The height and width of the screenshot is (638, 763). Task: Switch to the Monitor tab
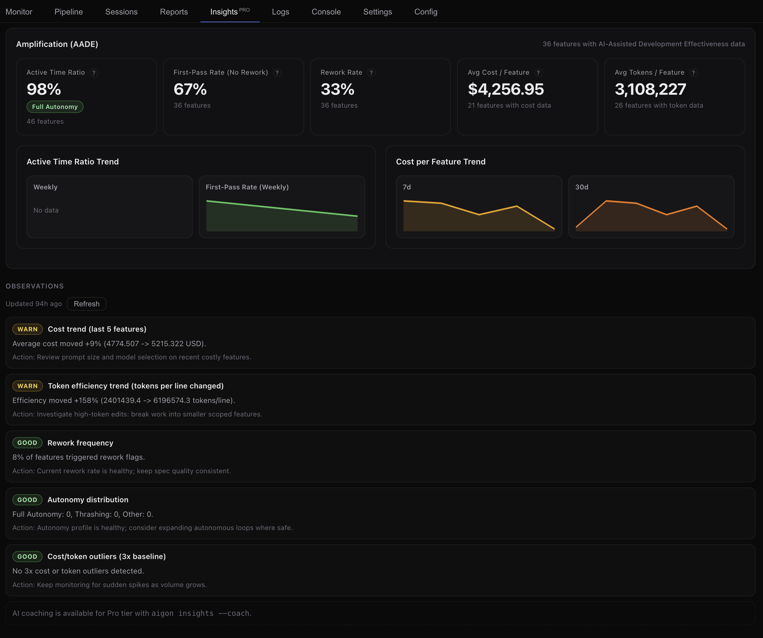pos(19,12)
